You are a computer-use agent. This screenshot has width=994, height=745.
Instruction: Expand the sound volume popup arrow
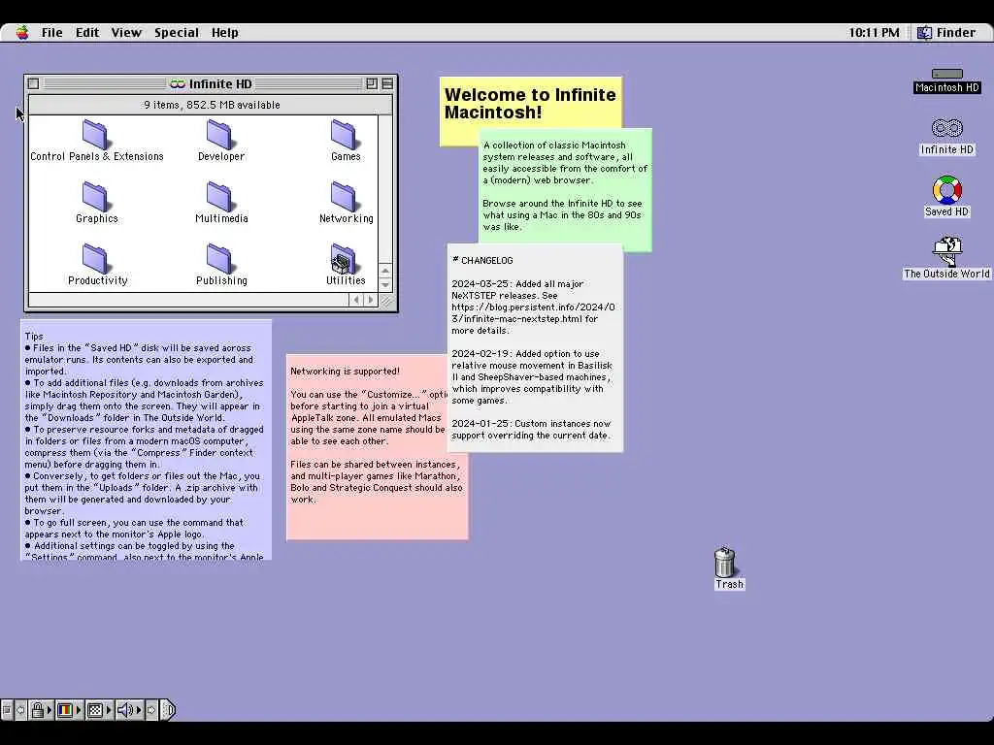coord(139,710)
